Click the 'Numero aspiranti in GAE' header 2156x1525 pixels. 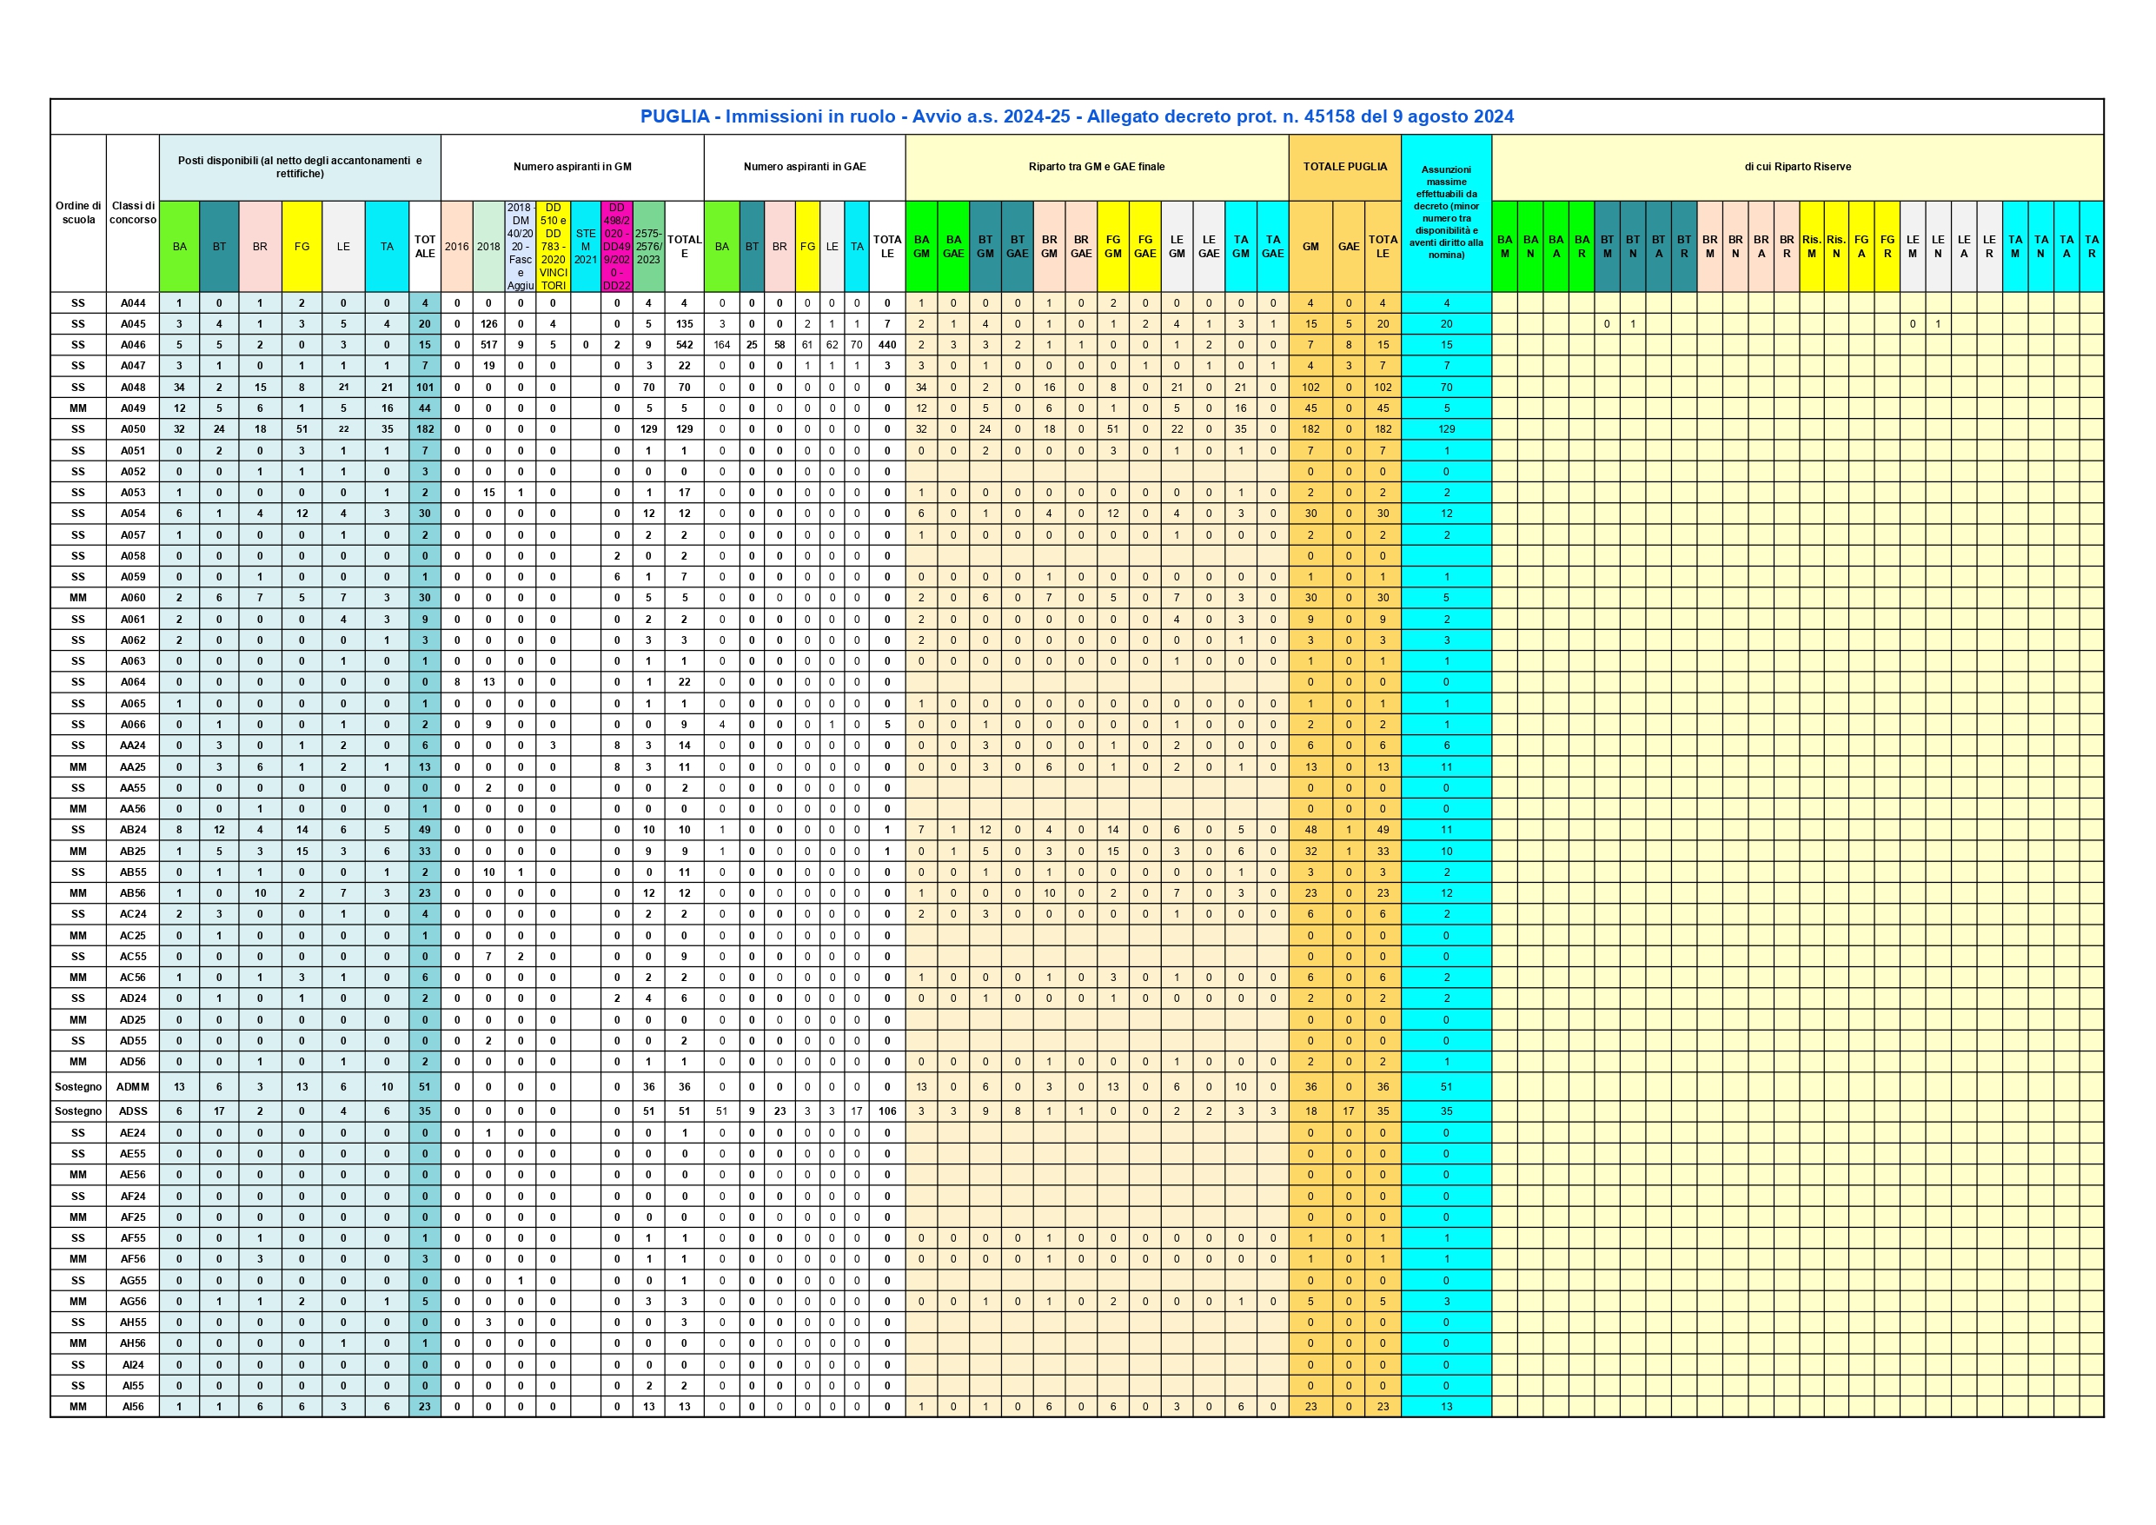tap(804, 167)
